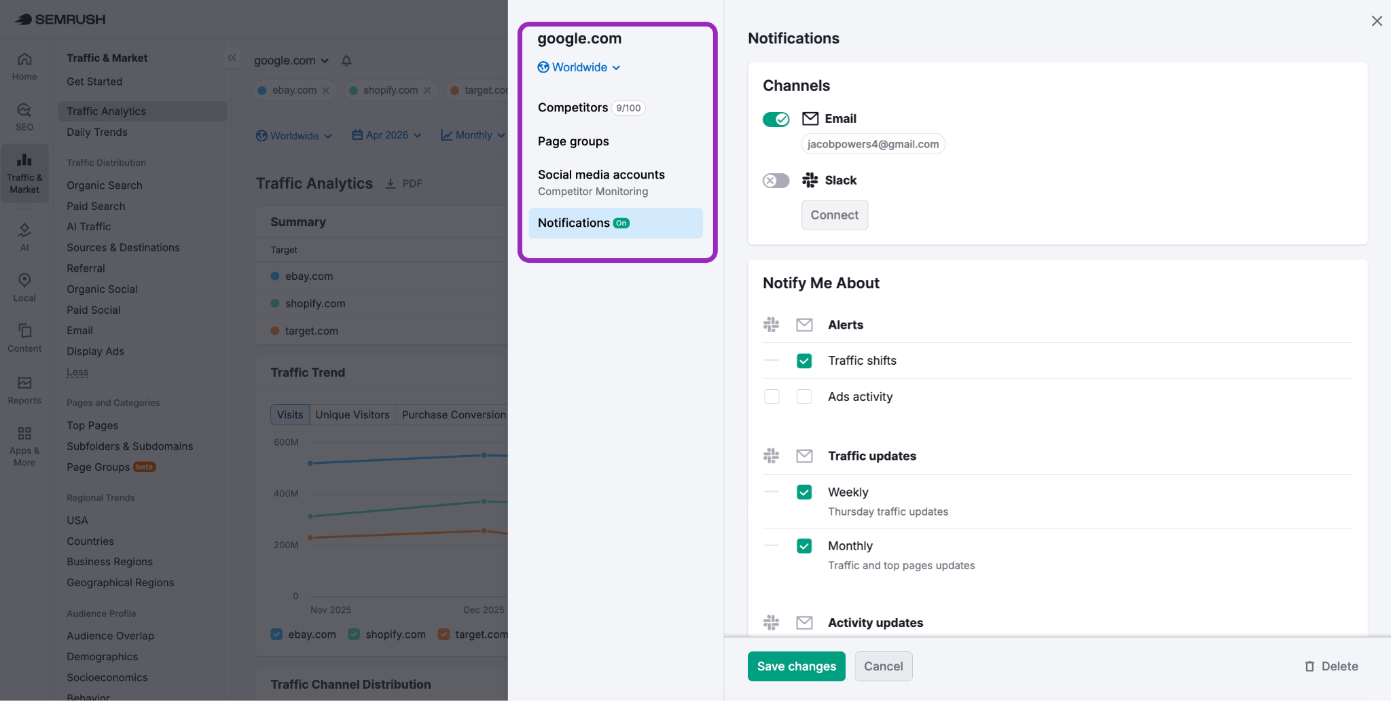The image size is (1391, 701).
Task: Disable the Email channel toggle
Action: tap(776, 120)
